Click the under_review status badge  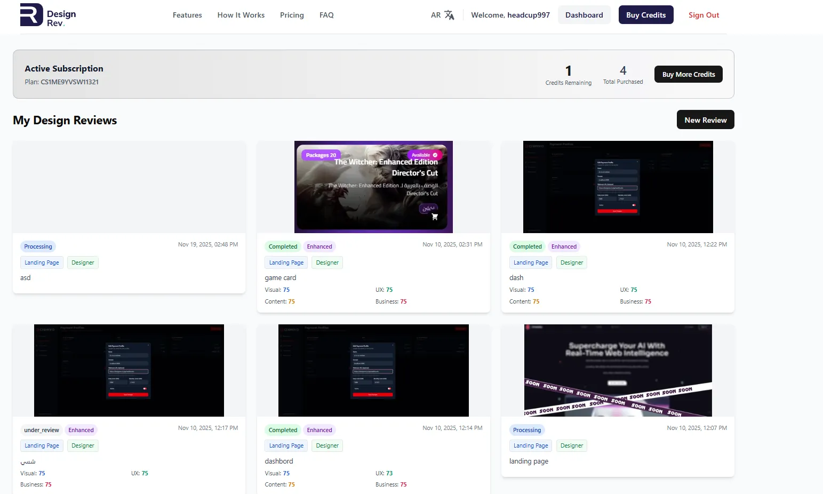(42, 430)
